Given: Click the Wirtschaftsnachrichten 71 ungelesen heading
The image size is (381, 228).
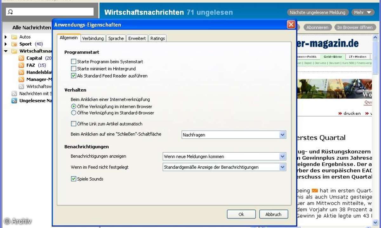Looking at the screenshot, I should click(x=169, y=12).
